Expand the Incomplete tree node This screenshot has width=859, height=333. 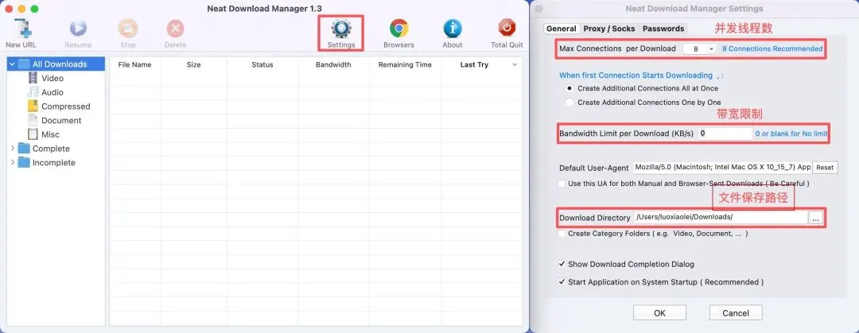click(x=12, y=163)
